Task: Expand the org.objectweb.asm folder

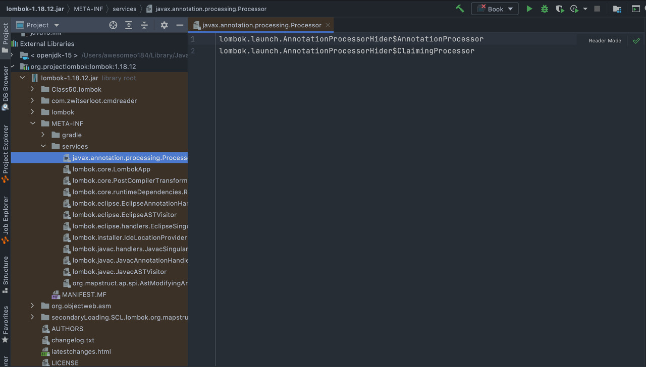Action: coord(33,306)
